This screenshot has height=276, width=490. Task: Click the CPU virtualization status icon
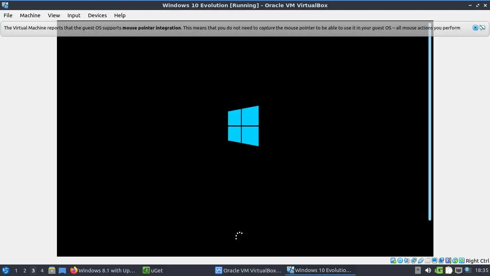(x=448, y=261)
